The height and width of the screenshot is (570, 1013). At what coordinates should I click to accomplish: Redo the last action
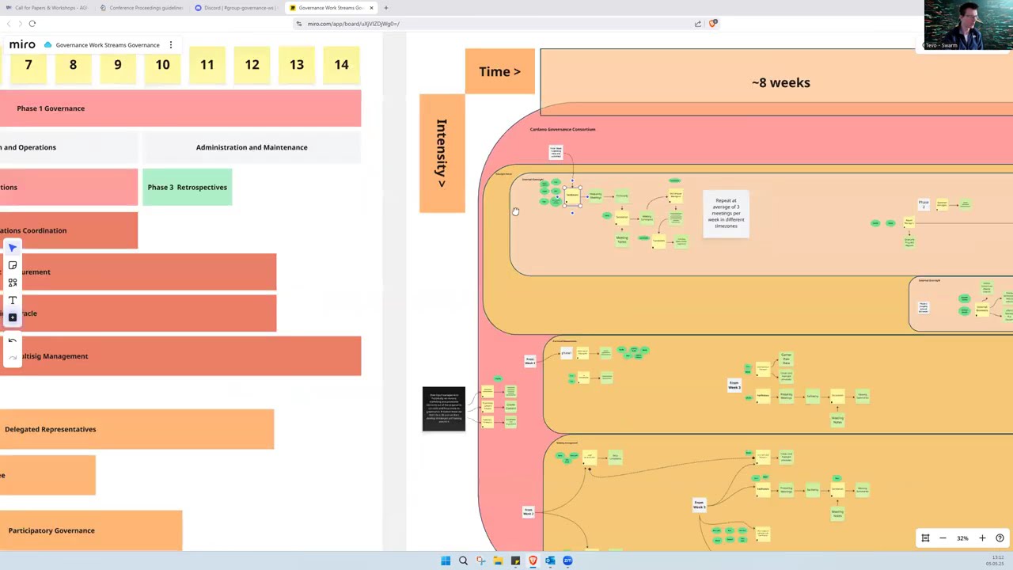[x=12, y=358]
